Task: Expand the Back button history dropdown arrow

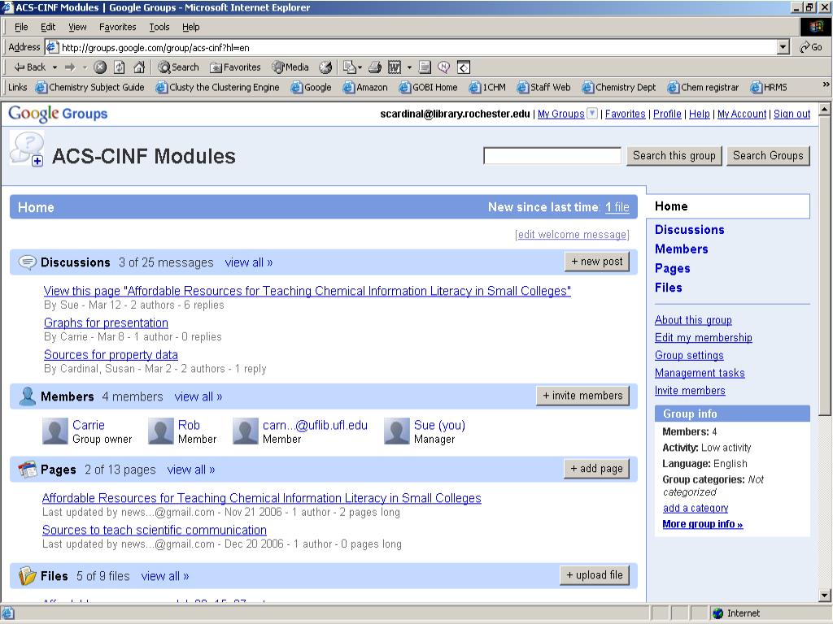Action: pyautogui.click(x=55, y=67)
